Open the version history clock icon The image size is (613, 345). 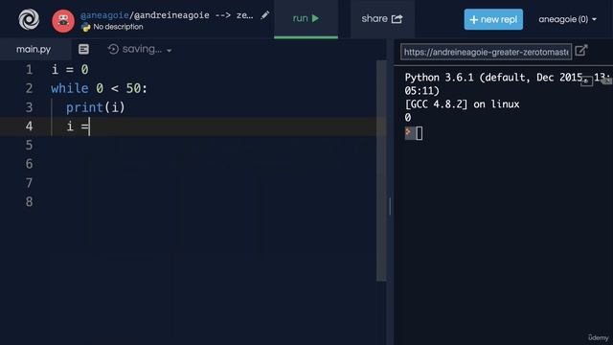(x=113, y=49)
